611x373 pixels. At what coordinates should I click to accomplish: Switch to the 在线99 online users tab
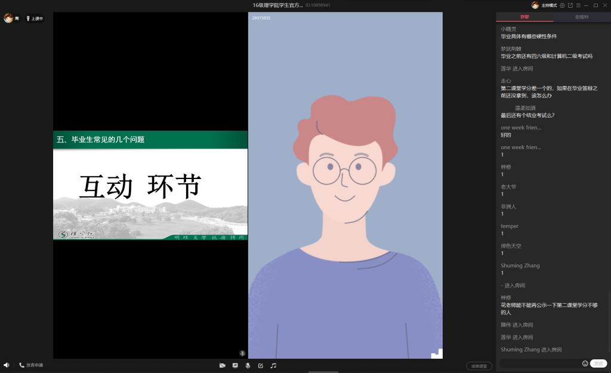[581, 17]
